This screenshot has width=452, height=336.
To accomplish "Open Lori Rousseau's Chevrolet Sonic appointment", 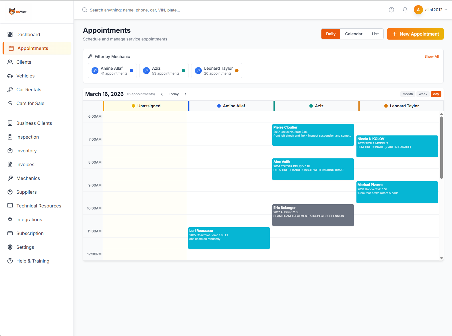I will click(x=229, y=238).
